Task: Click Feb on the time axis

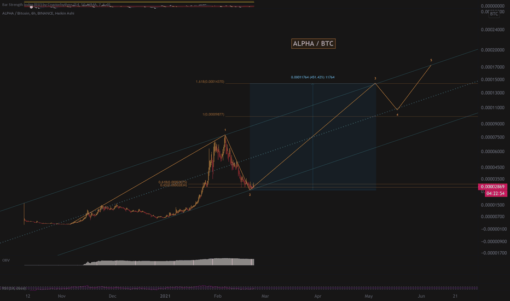Action: (218, 296)
